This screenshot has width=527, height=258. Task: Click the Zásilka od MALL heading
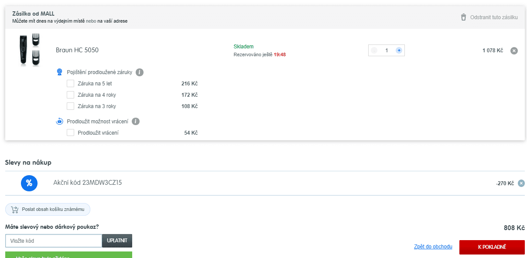click(33, 14)
